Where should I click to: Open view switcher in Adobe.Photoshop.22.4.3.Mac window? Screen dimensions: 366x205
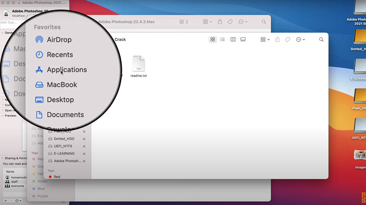pos(184,22)
